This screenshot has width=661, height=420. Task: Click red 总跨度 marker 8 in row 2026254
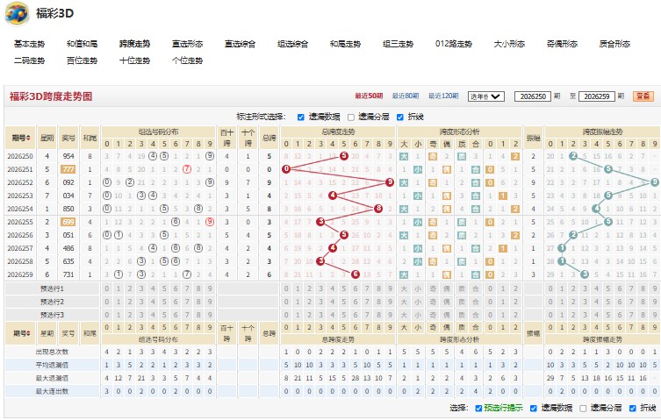(378, 209)
